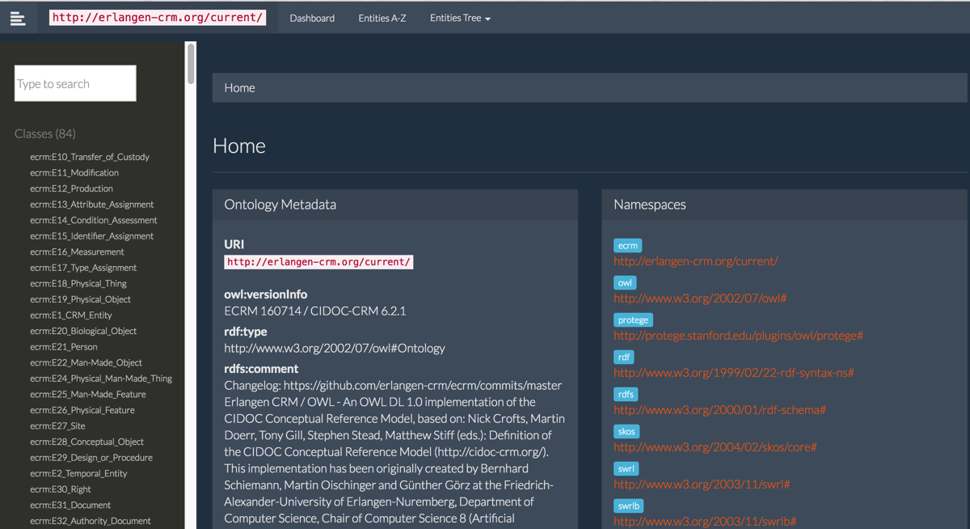Click the Type to search field
970x529 pixels.
click(75, 83)
